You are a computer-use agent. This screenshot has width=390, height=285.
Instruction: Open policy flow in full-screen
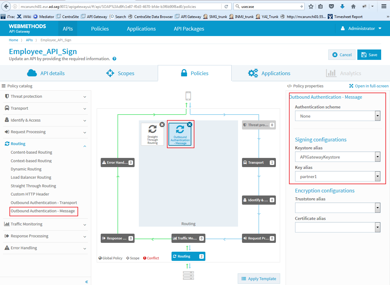(x=369, y=86)
